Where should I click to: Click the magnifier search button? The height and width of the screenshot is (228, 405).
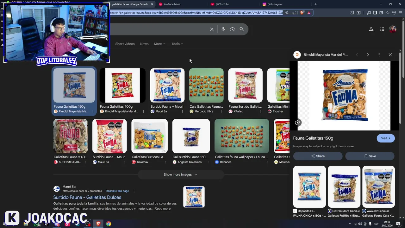click(x=241, y=29)
